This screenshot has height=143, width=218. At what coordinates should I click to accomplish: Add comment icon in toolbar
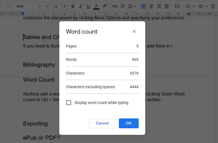(123, 6)
